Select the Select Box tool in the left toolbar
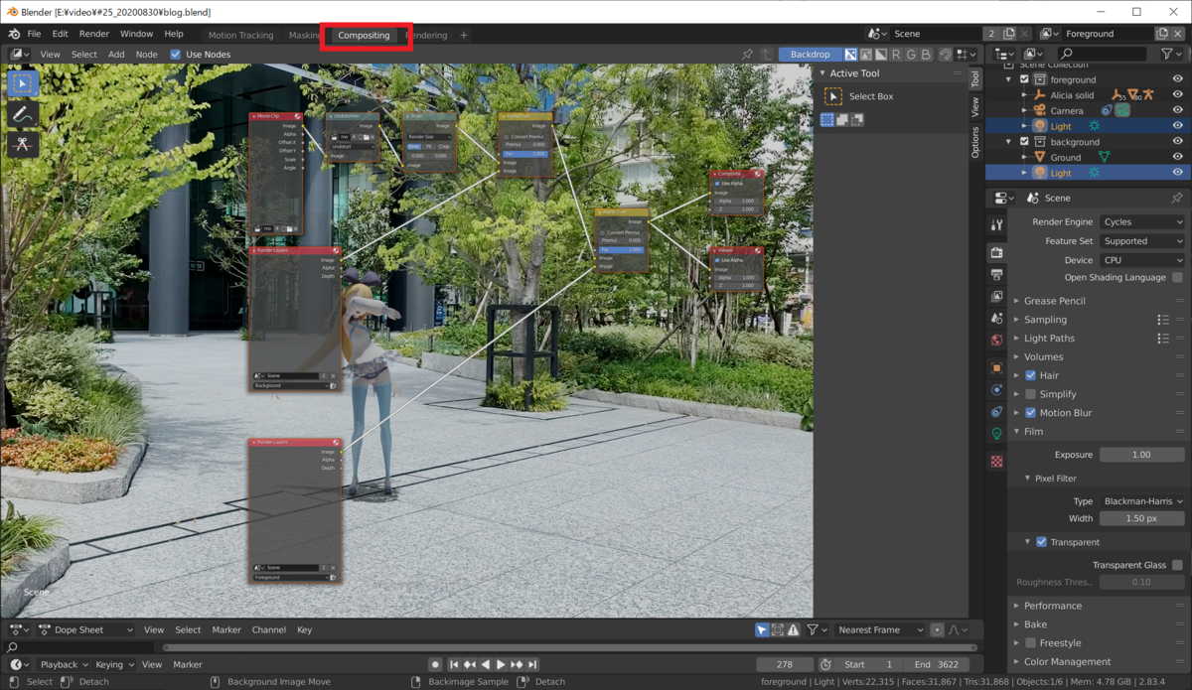The width and height of the screenshot is (1192, 690). coord(22,83)
